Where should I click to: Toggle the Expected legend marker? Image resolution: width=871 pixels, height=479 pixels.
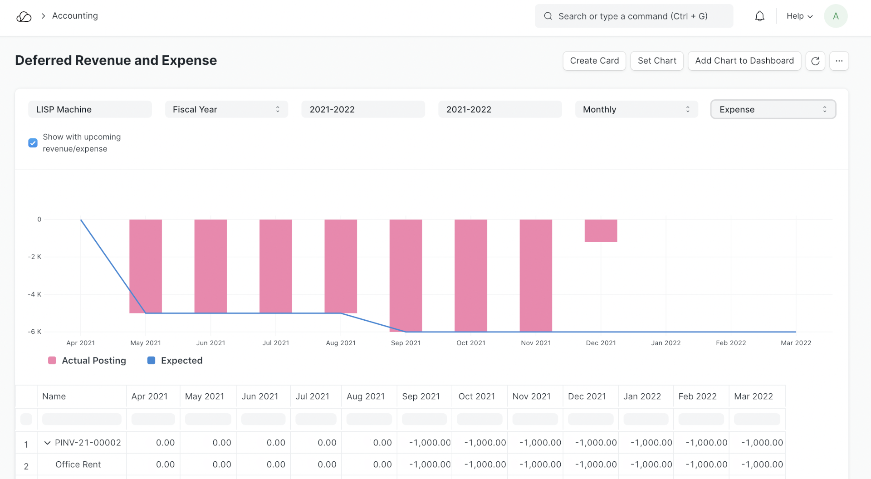[x=152, y=361]
